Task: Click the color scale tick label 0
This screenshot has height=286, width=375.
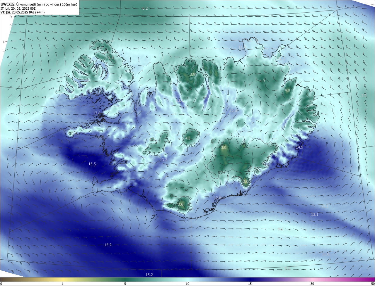Action: pyautogui.click(x=1, y=284)
